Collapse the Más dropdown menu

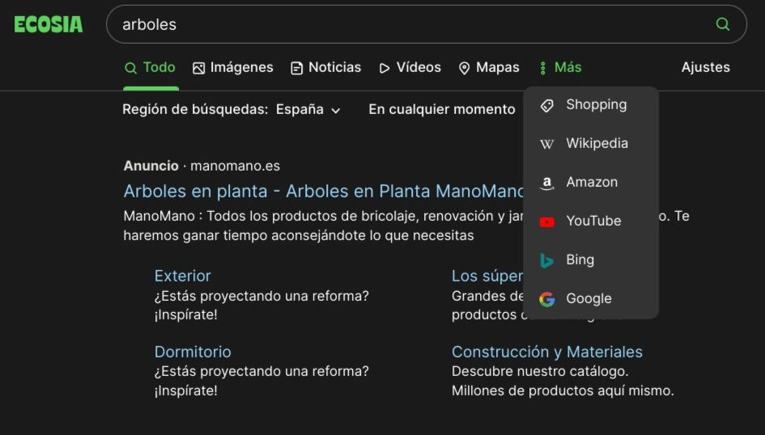click(560, 68)
